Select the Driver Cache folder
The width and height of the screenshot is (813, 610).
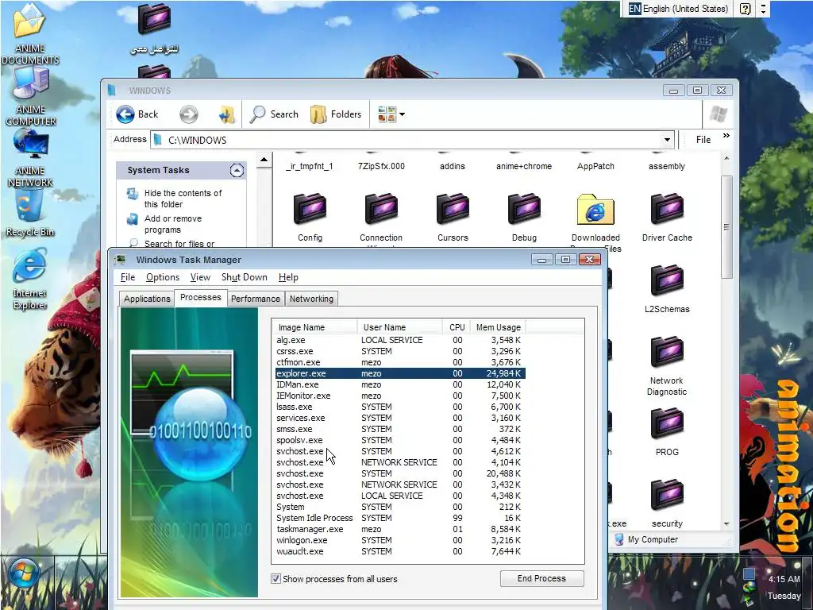tap(667, 218)
